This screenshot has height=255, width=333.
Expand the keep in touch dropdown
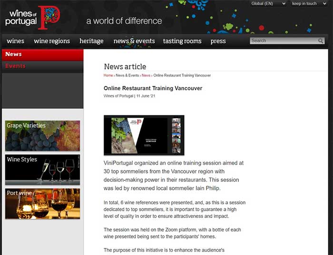pyautogui.click(x=307, y=4)
